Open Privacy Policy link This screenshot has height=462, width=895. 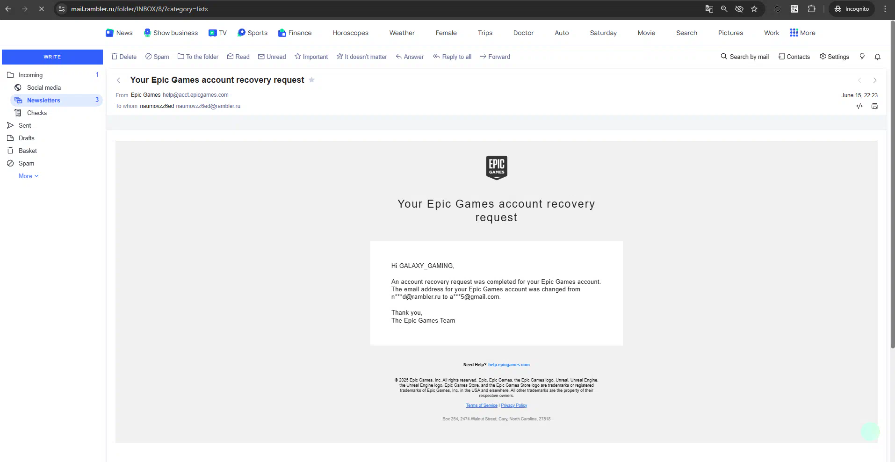(x=514, y=405)
